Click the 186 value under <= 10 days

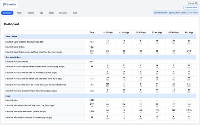point(108,84)
